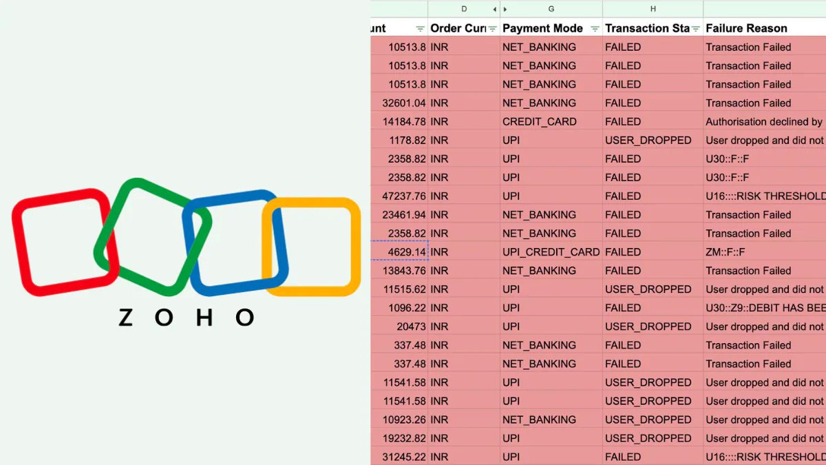
Task: Open the Transaction Status column filter icon
Action: click(696, 29)
